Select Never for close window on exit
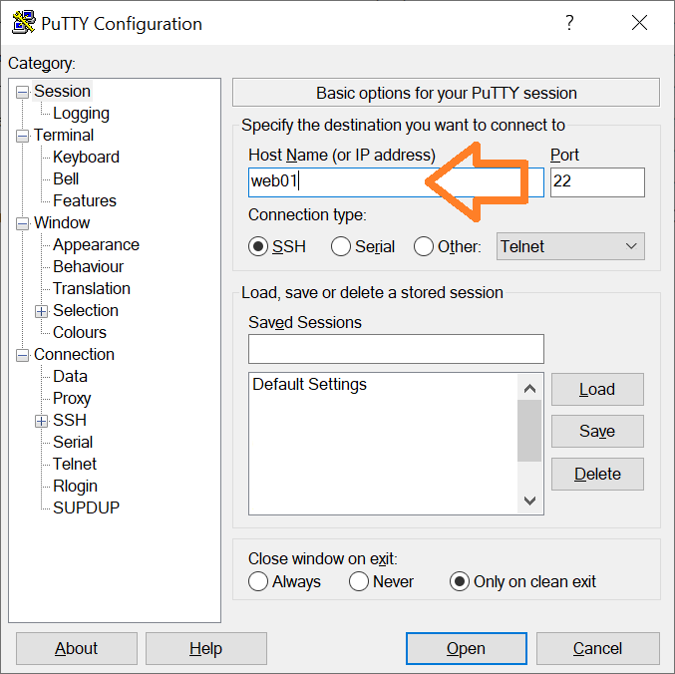 point(359,581)
